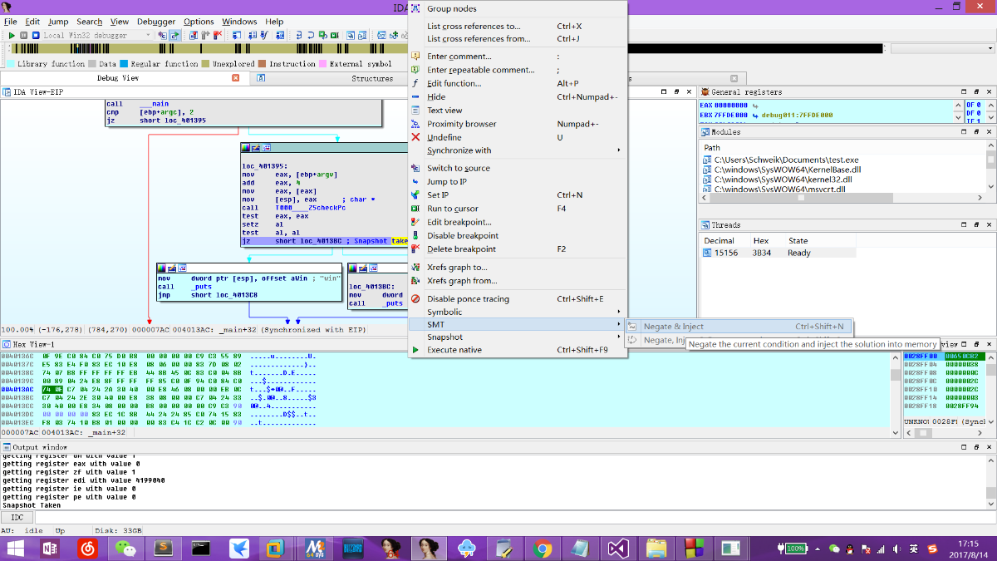
Task: Choose Negate & Inject from SMT submenu
Action: 739,327
